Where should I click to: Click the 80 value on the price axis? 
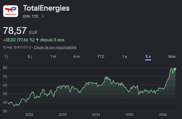pyautogui.click(x=5, y=68)
